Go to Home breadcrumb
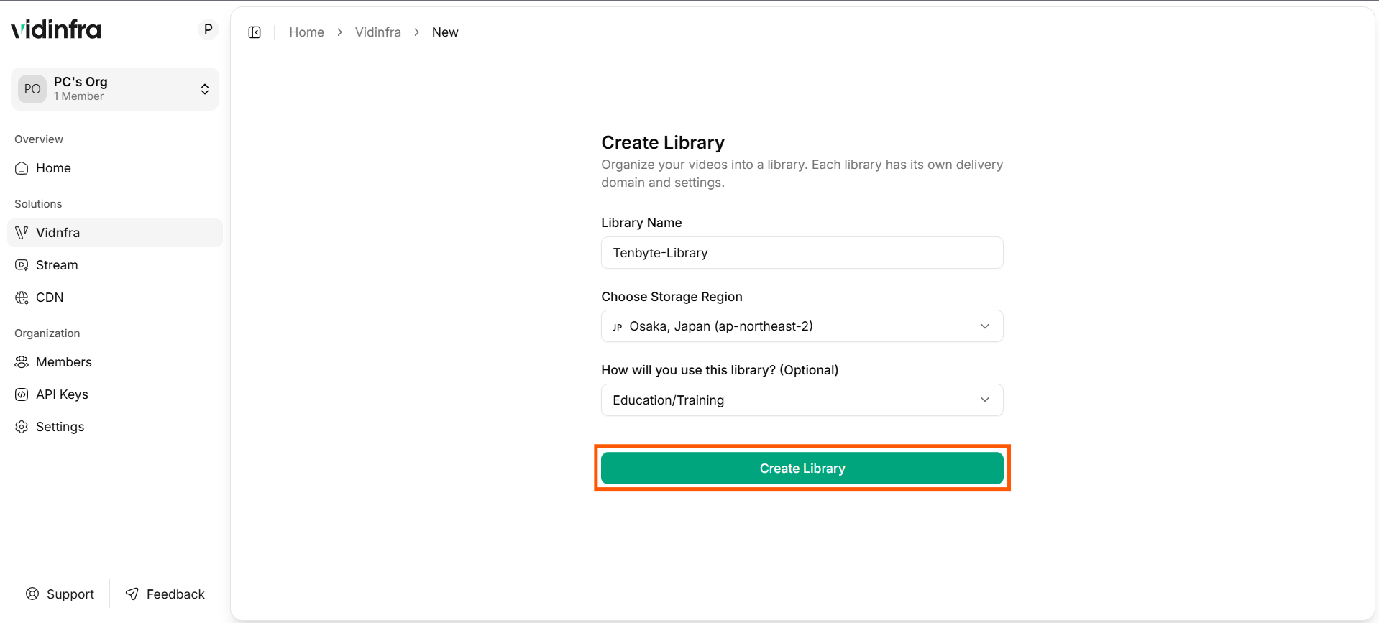1379x623 pixels. [x=306, y=32]
